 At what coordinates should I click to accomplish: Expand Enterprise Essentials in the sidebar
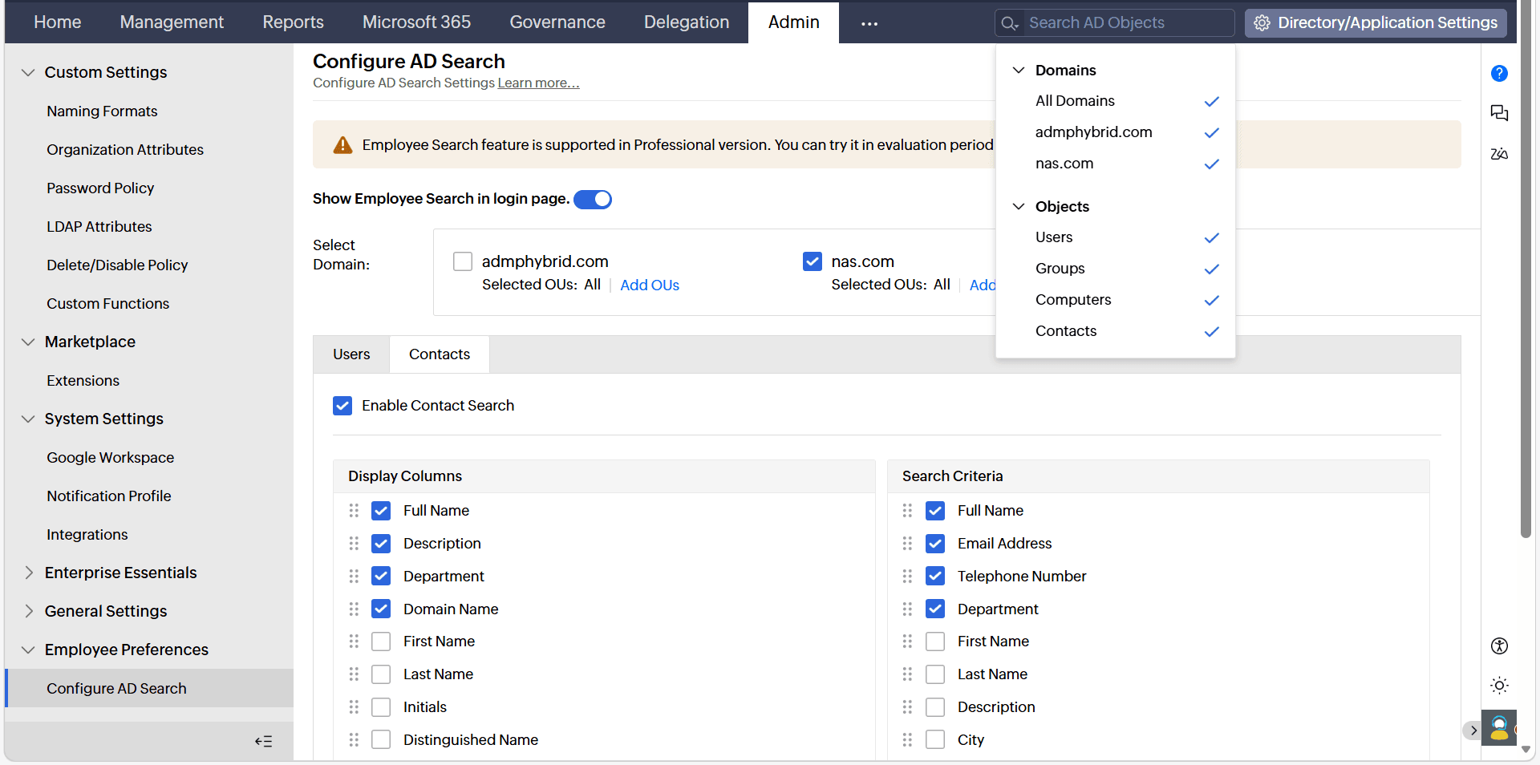tap(28, 572)
